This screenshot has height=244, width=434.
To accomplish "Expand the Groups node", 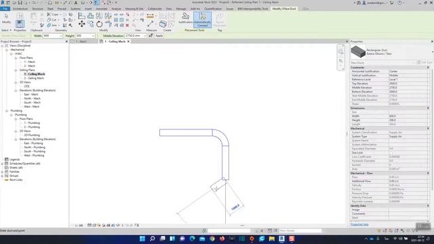I will [3, 176].
